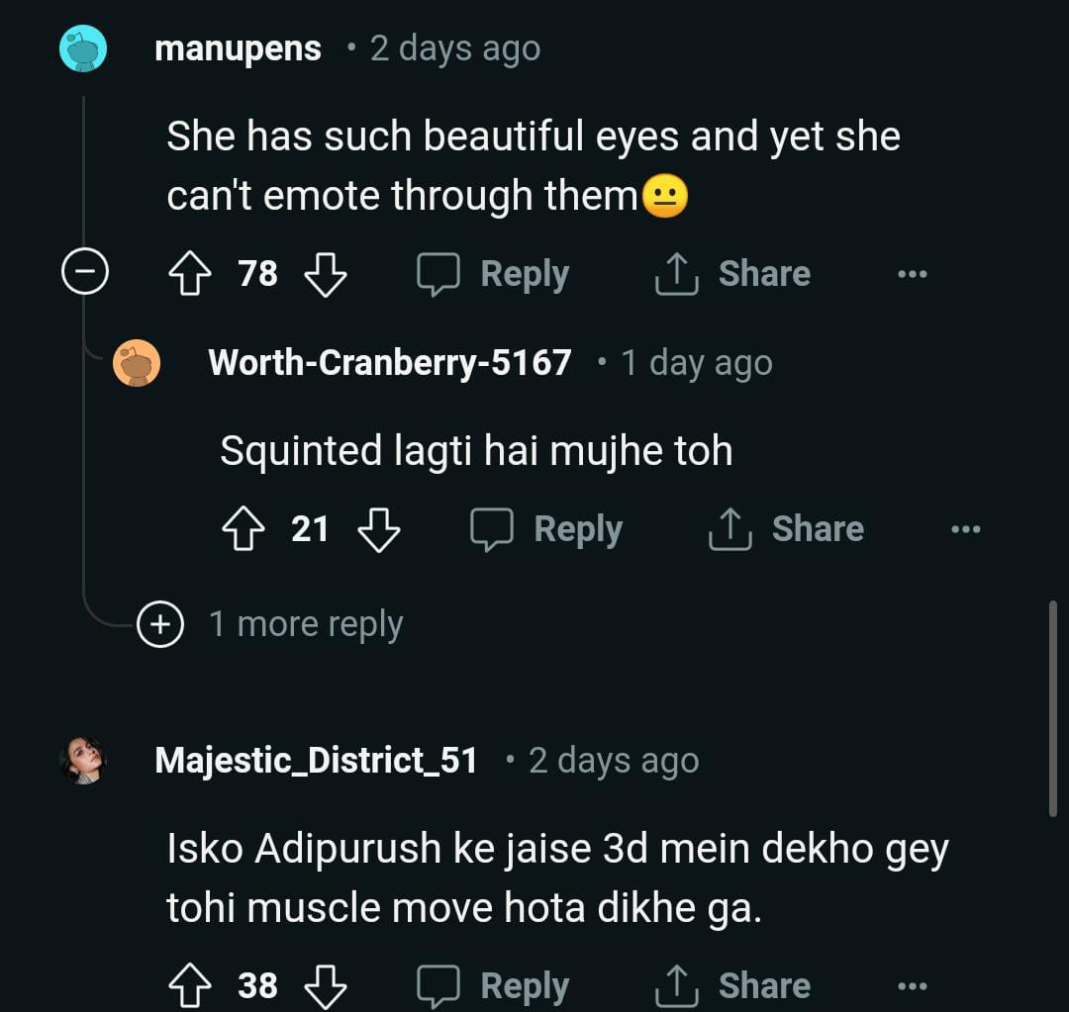Open overflow menu for Worth-Cranberry-5167 reply

(965, 529)
